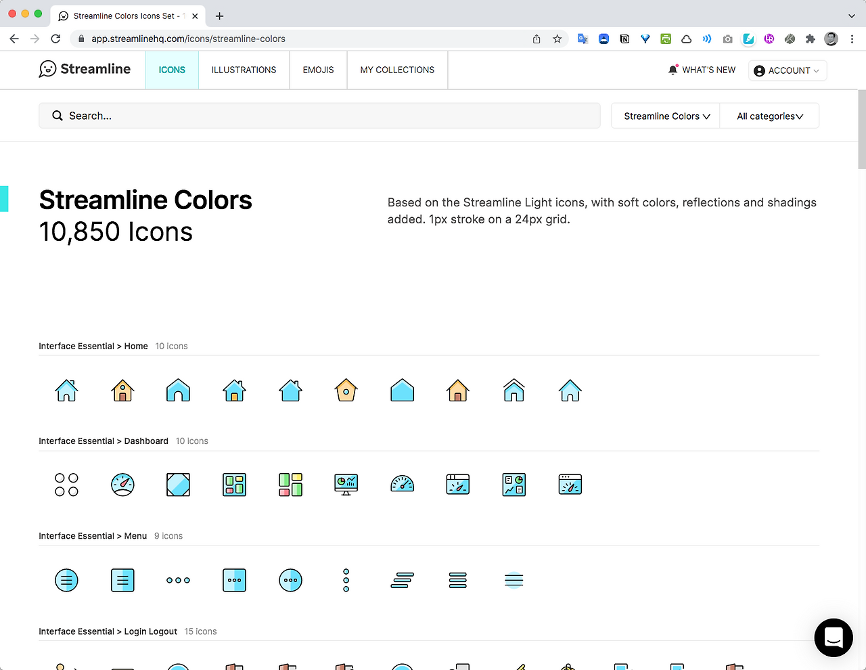Viewport: 866px width, 670px height.
Task: Pick the yellow birdhouse-style home icon
Action: (x=346, y=390)
